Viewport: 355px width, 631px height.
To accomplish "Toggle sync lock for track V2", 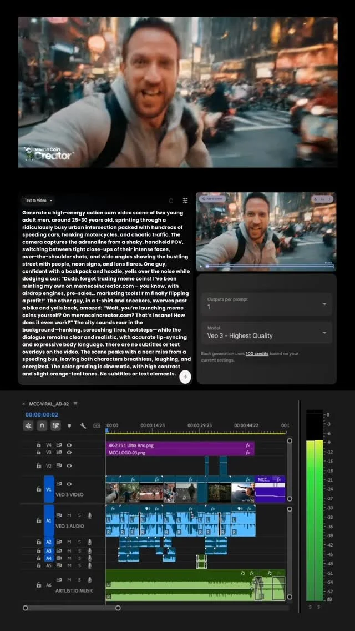I will [x=59, y=465].
